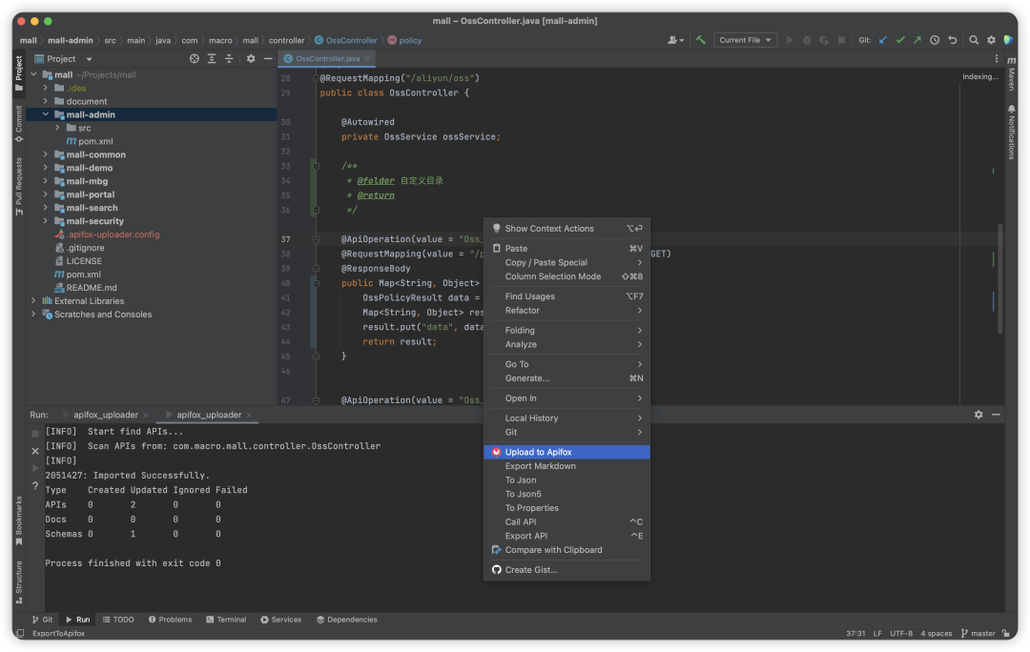Click the editor vertical scrollbar

(x=1000, y=279)
